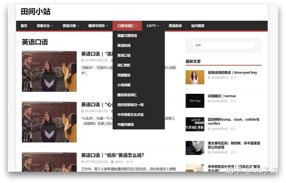Click the admin author link

[119, 162]
